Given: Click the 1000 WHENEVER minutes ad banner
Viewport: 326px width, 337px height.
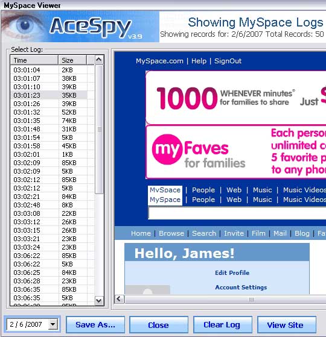Looking at the screenshot, I should point(236,98).
